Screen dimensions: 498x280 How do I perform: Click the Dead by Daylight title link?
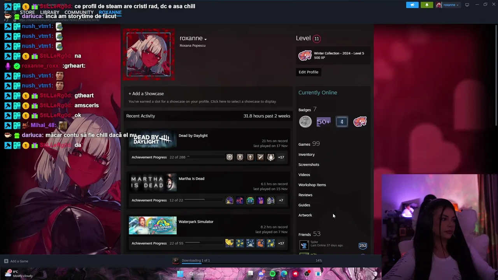tap(193, 136)
